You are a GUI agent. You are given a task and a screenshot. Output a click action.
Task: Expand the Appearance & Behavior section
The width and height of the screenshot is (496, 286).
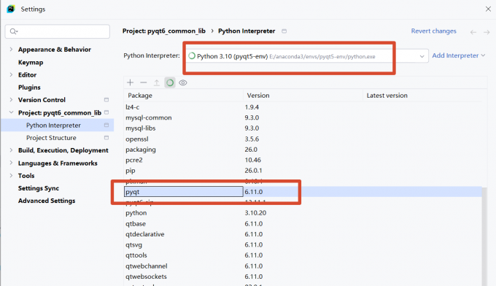click(11, 50)
